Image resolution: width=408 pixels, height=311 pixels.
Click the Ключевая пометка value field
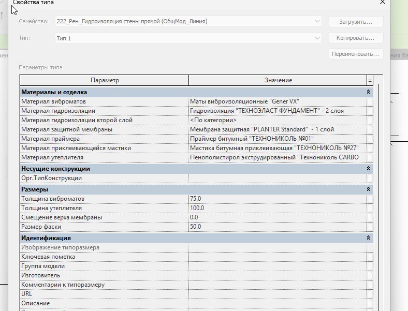click(x=278, y=257)
